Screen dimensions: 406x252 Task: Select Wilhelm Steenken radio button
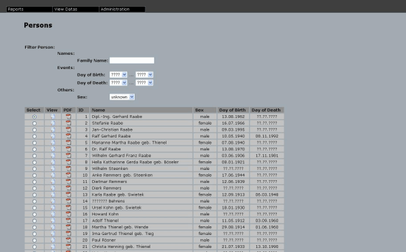point(35,169)
